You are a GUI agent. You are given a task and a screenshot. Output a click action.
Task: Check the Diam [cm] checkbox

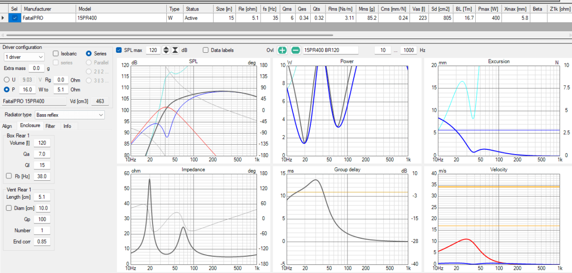9,208
